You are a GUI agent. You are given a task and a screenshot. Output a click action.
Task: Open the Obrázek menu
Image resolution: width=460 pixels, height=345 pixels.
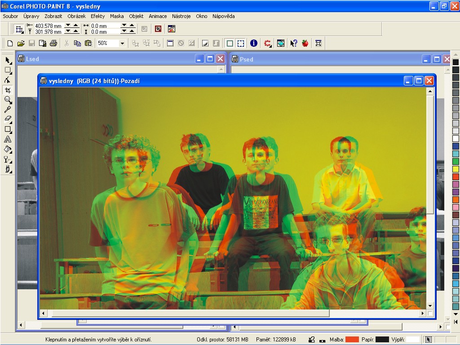76,16
